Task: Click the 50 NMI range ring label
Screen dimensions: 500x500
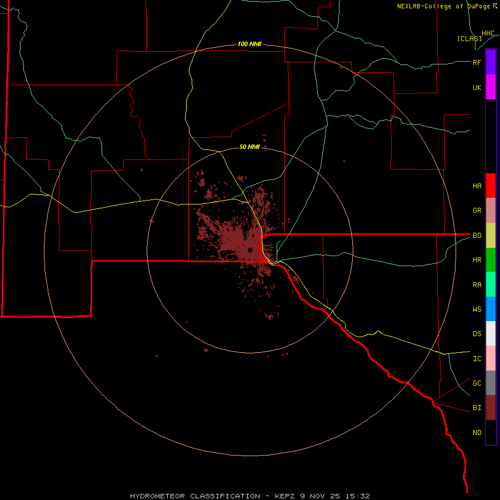Action: coord(249,147)
